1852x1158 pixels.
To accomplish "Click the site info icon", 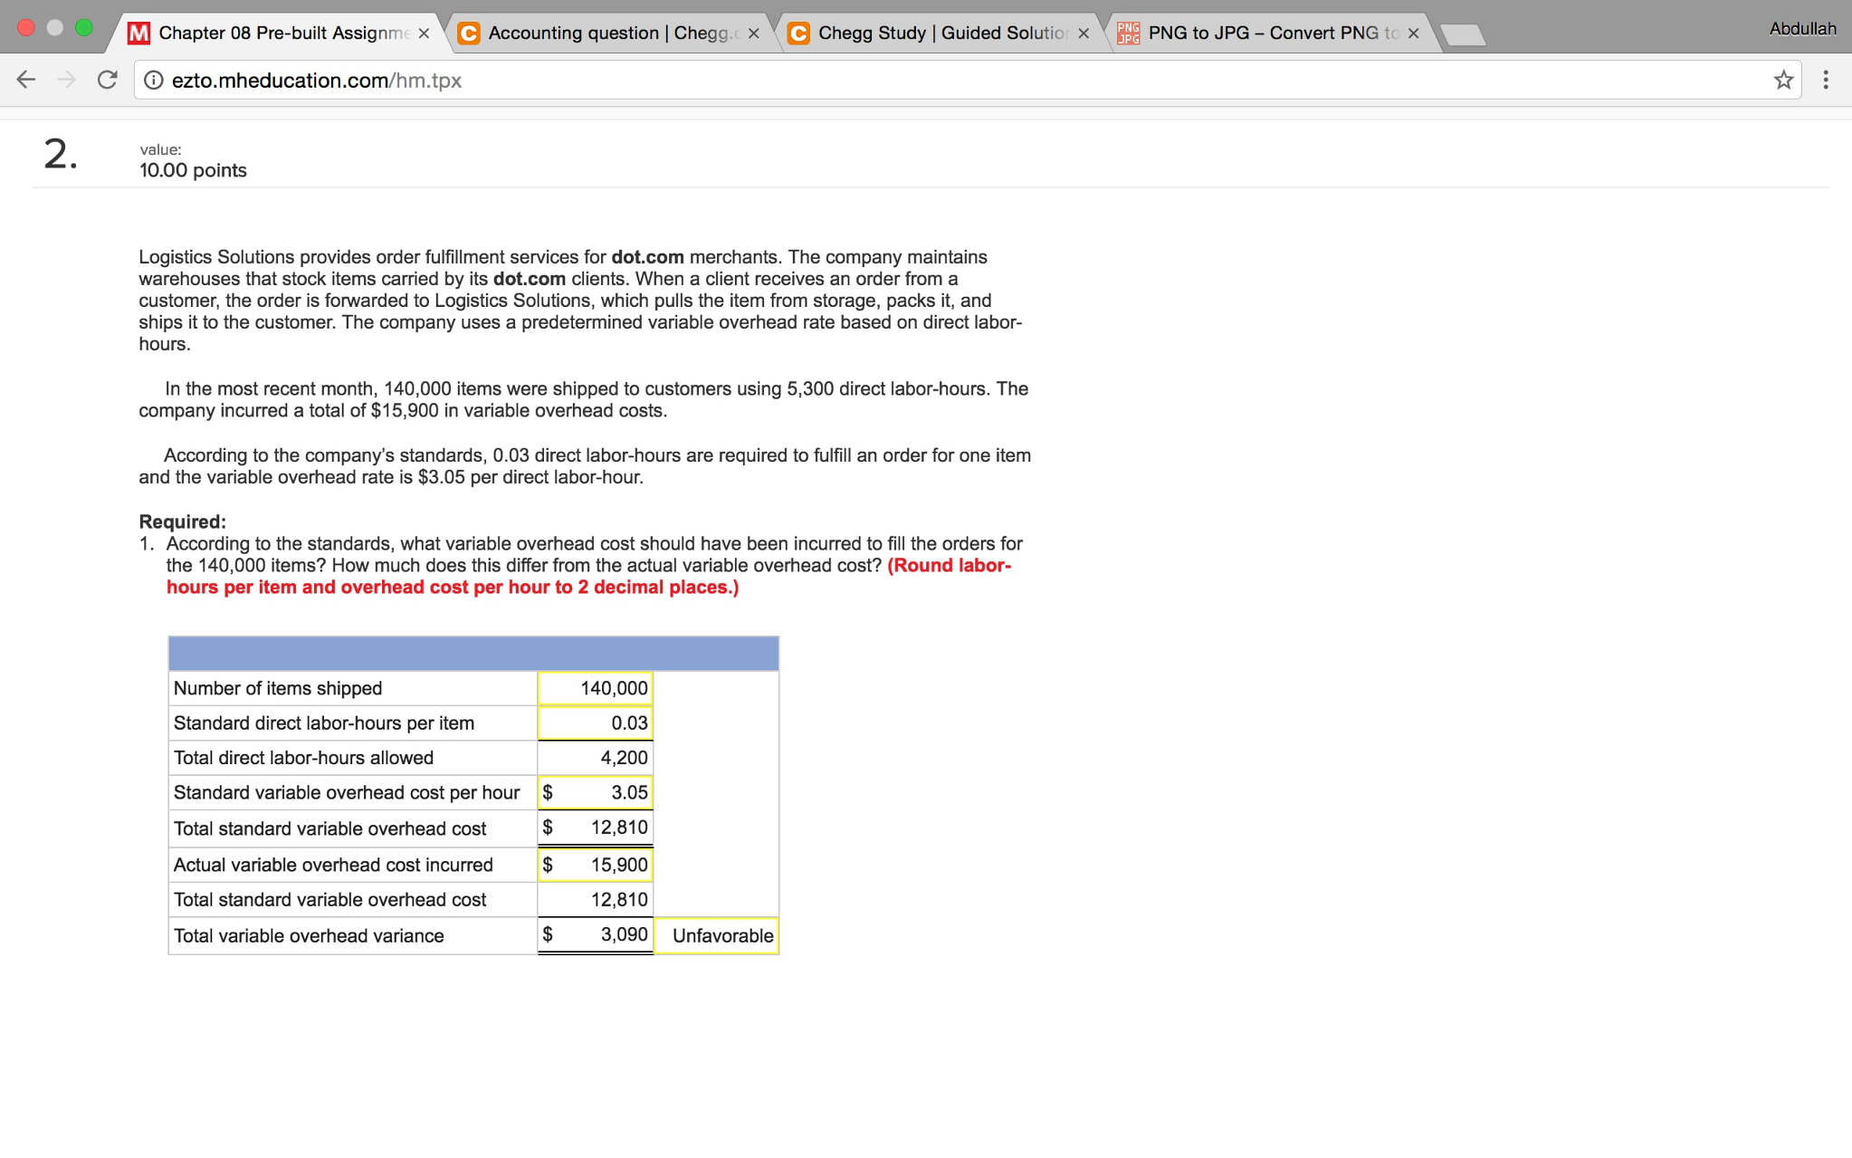I will pyautogui.click(x=154, y=81).
